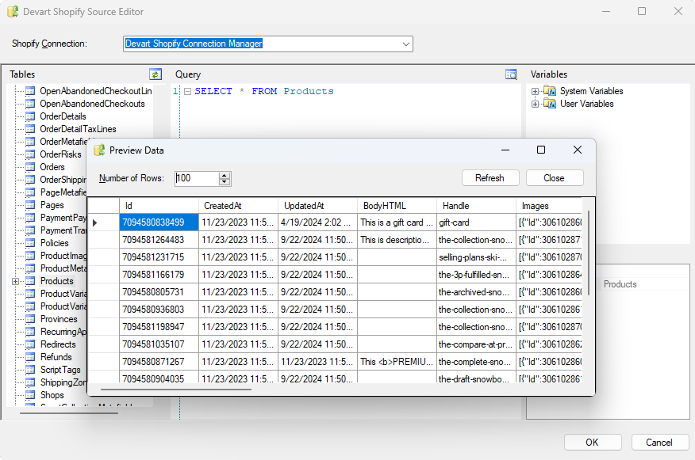The height and width of the screenshot is (460, 695).
Task: Expand the User Variables node
Action: (536, 104)
